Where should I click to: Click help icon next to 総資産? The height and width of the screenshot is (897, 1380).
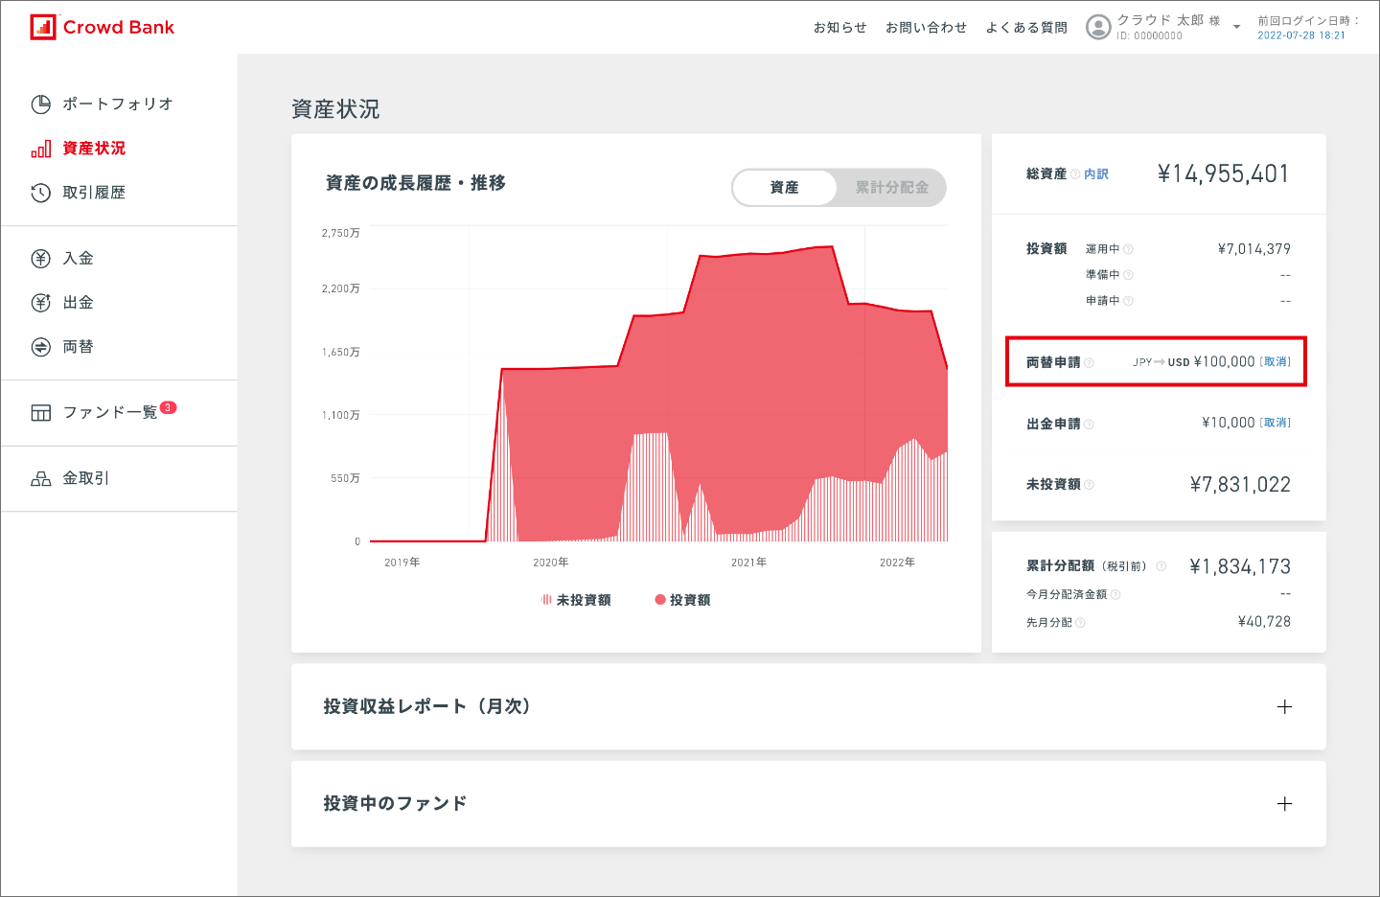(x=1075, y=174)
